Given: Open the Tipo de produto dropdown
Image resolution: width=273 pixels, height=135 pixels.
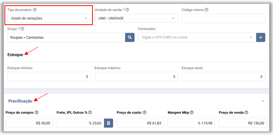Looking at the screenshot, I should click(x=49, y=18).
